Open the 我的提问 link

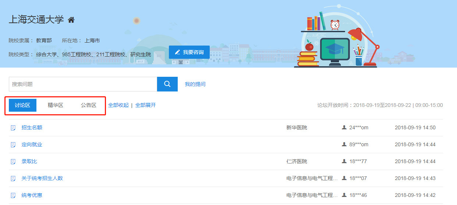(x=195, y=84)
